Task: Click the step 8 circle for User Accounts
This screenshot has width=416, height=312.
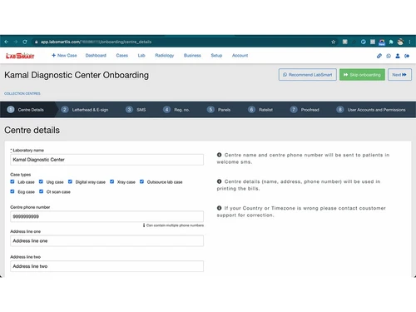Action: (x=340, y=110)
